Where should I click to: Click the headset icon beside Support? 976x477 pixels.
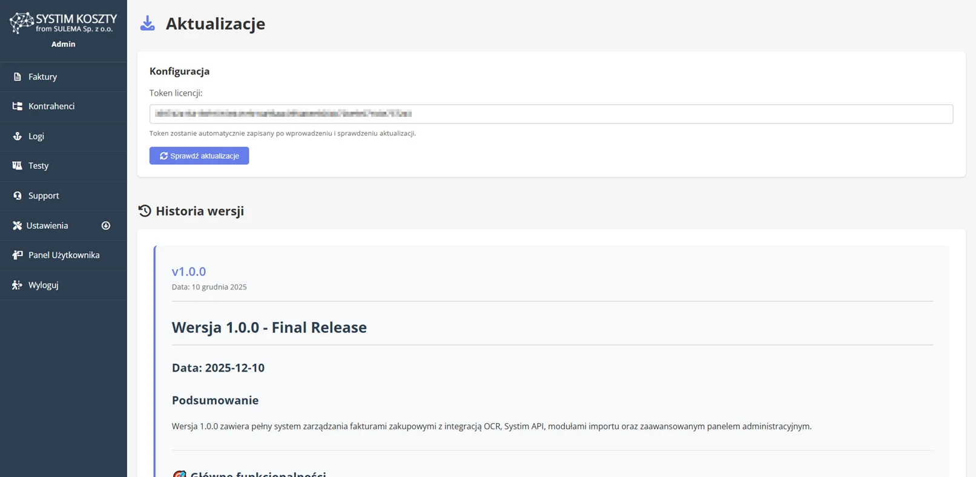[x=17, y=196]
